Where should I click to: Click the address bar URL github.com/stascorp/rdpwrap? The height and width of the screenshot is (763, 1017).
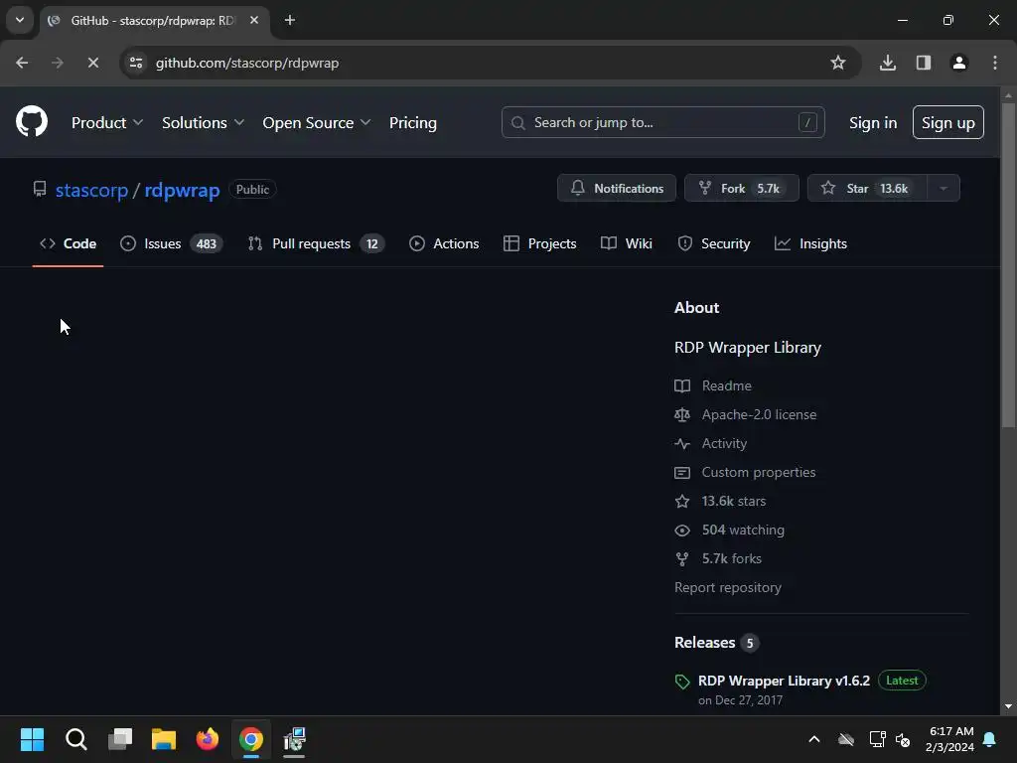click(247, 63)
